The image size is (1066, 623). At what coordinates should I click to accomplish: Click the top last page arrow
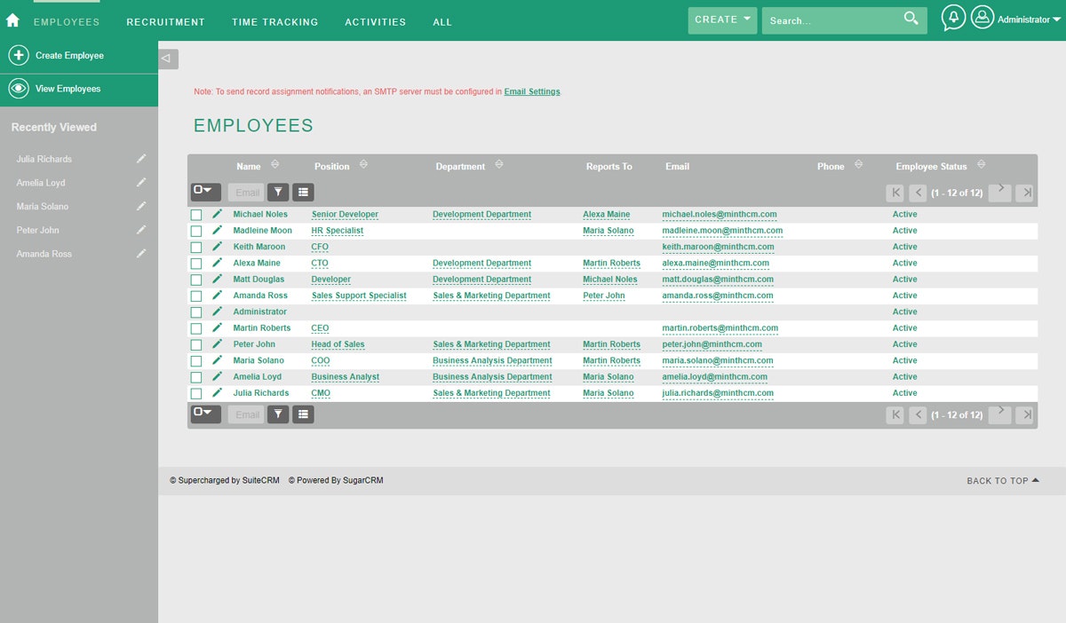(1025, 193)
